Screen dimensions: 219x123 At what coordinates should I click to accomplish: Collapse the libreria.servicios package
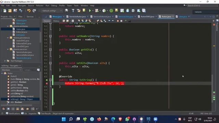(x=8, y=49)
